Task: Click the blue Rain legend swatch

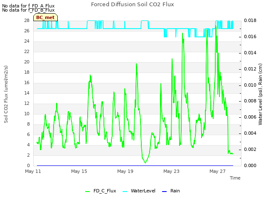Action: point(165,192)
